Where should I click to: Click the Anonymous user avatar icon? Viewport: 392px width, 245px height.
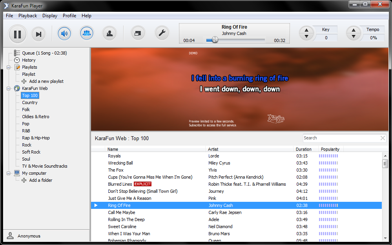point(10,236)
